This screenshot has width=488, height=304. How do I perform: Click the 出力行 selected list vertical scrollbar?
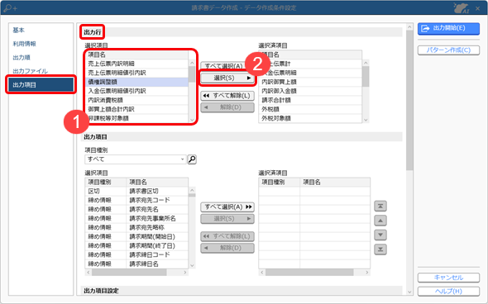click(366, 91)
